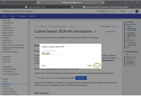Viewport: 141px width, 106px height.
Task: Click the search magnifier icon
Action: click(98, 11)
